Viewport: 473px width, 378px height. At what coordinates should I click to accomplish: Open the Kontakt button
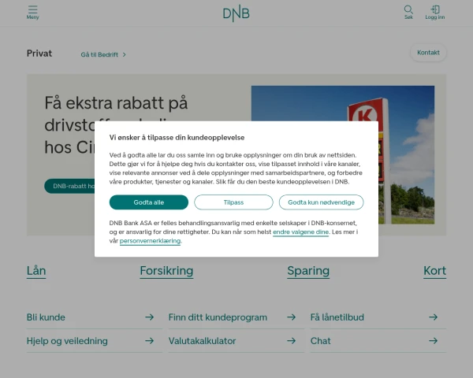(x=428, y=53)
